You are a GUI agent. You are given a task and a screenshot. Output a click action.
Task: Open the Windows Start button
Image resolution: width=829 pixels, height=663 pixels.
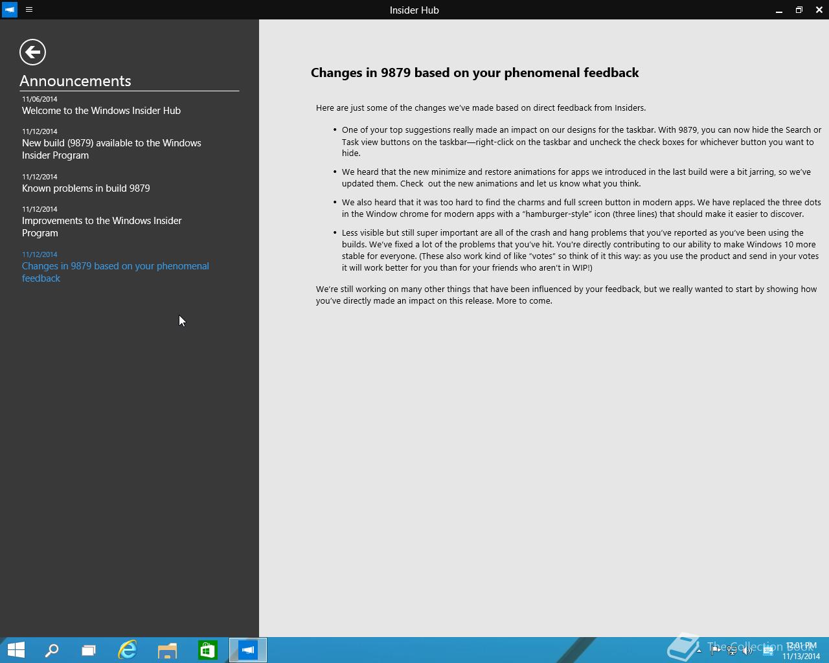(16, 650)
